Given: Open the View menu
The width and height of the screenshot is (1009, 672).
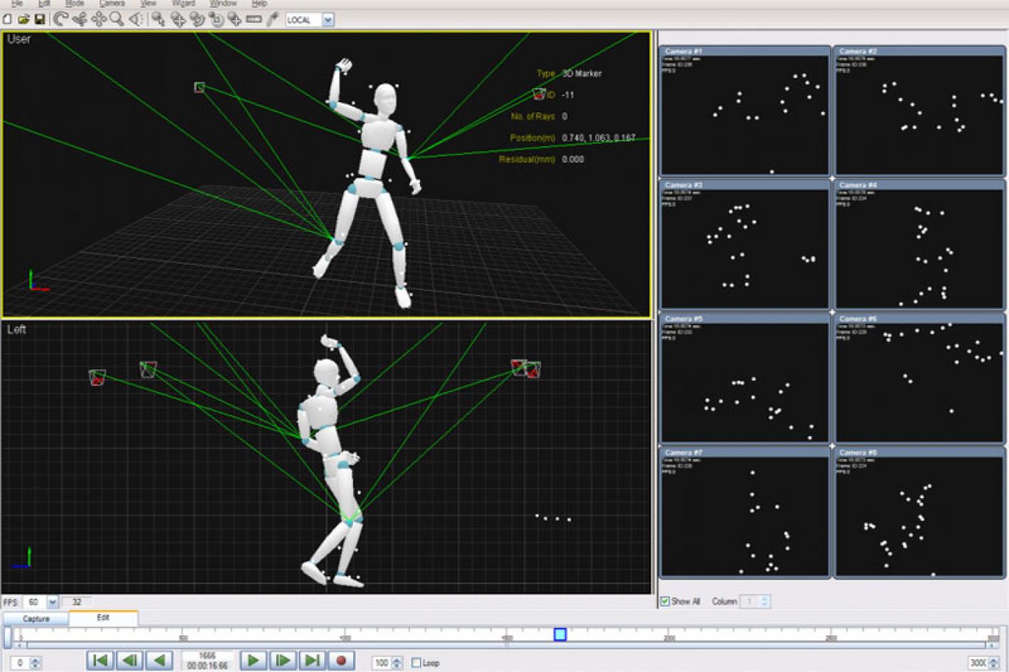Looking at the screenshot, I should point(148,4).
